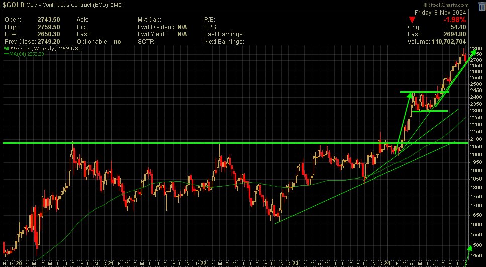
Task: Click the 'Ask:' label
Action: click(x=82, y=20)
